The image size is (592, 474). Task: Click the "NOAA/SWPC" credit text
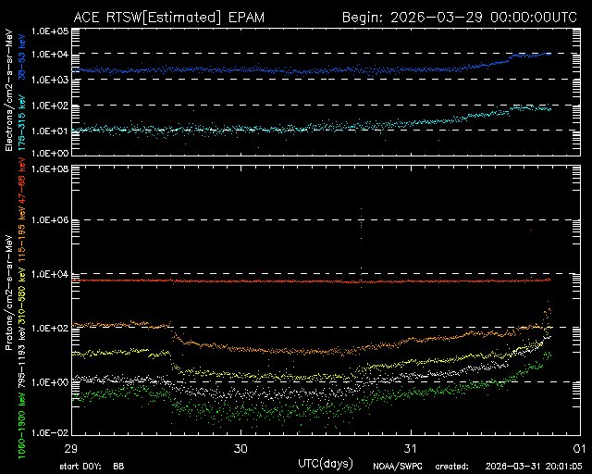[x=397, y=467]
